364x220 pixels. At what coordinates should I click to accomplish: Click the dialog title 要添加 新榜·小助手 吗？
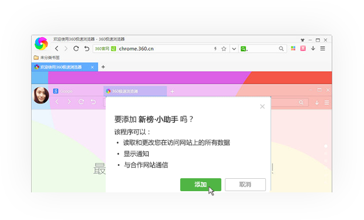tap(154, 119)
